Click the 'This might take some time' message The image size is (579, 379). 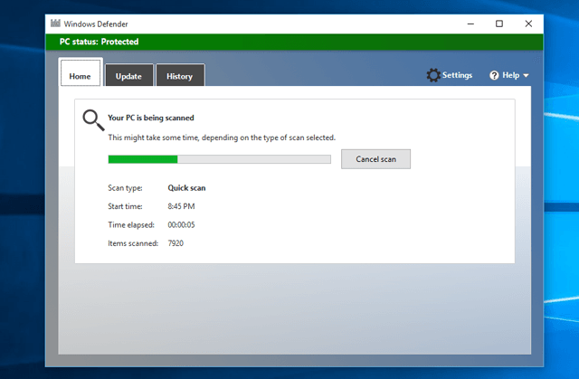click(222, 137)
